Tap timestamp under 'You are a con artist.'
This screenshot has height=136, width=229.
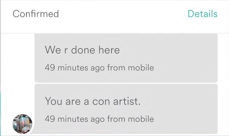tap(99, 119)
